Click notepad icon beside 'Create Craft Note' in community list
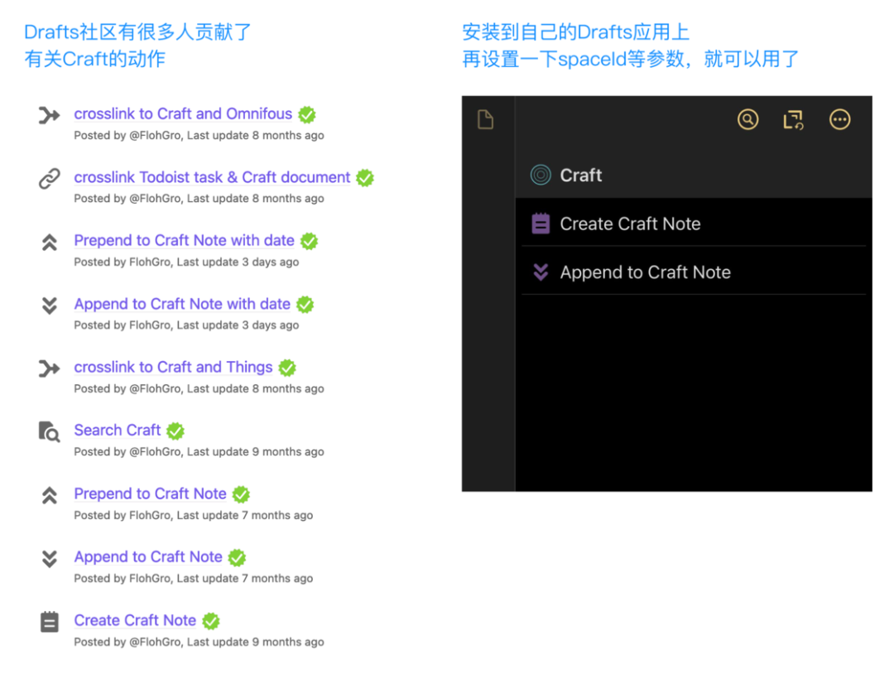Screen dimensions: 894x679 (50, 622)
